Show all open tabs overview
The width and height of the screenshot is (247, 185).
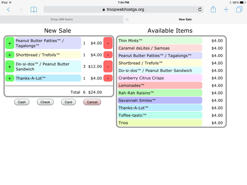tap(239, 9)
